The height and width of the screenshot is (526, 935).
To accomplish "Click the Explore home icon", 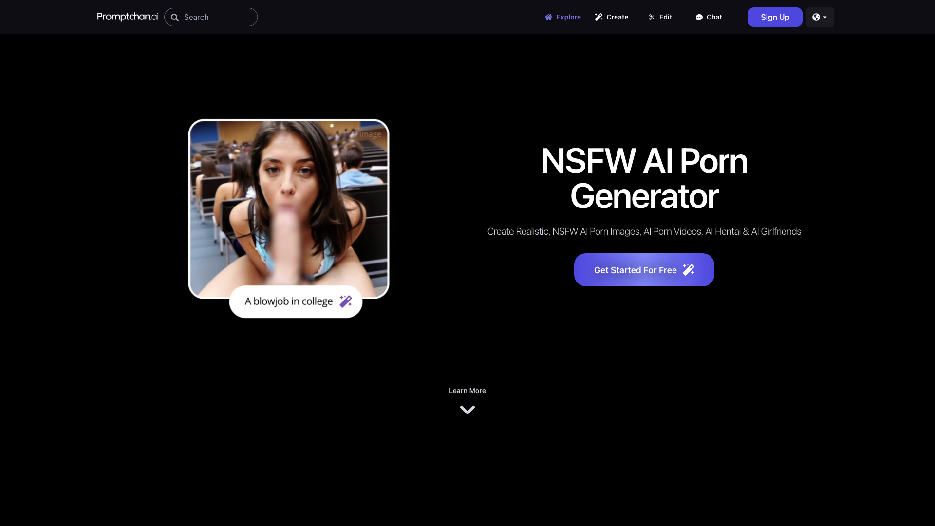I will (x=548, y=17).
